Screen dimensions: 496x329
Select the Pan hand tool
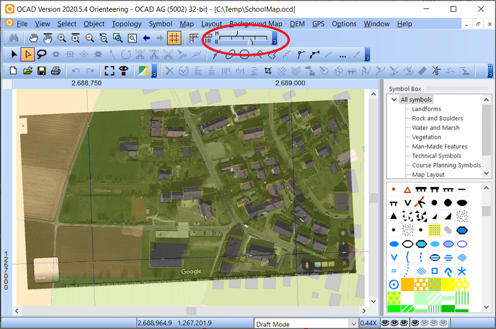click(33, 38)
